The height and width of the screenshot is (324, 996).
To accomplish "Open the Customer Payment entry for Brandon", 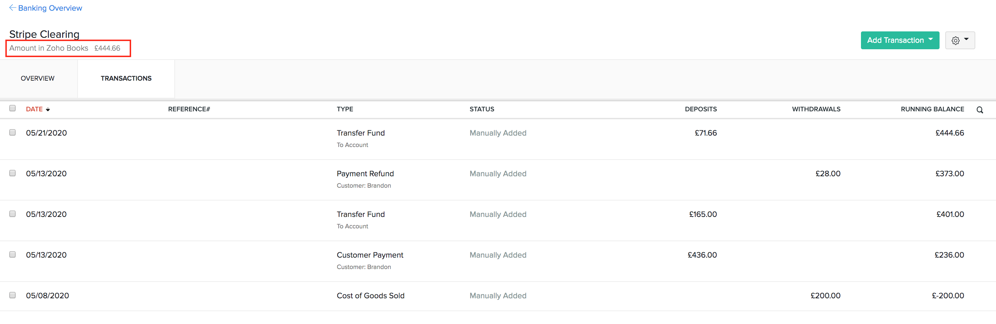I will point(370,254).
